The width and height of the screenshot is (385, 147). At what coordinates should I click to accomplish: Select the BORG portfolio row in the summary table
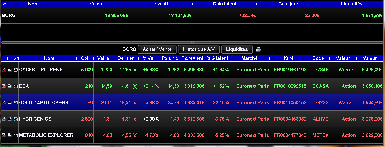coord(192,15)
